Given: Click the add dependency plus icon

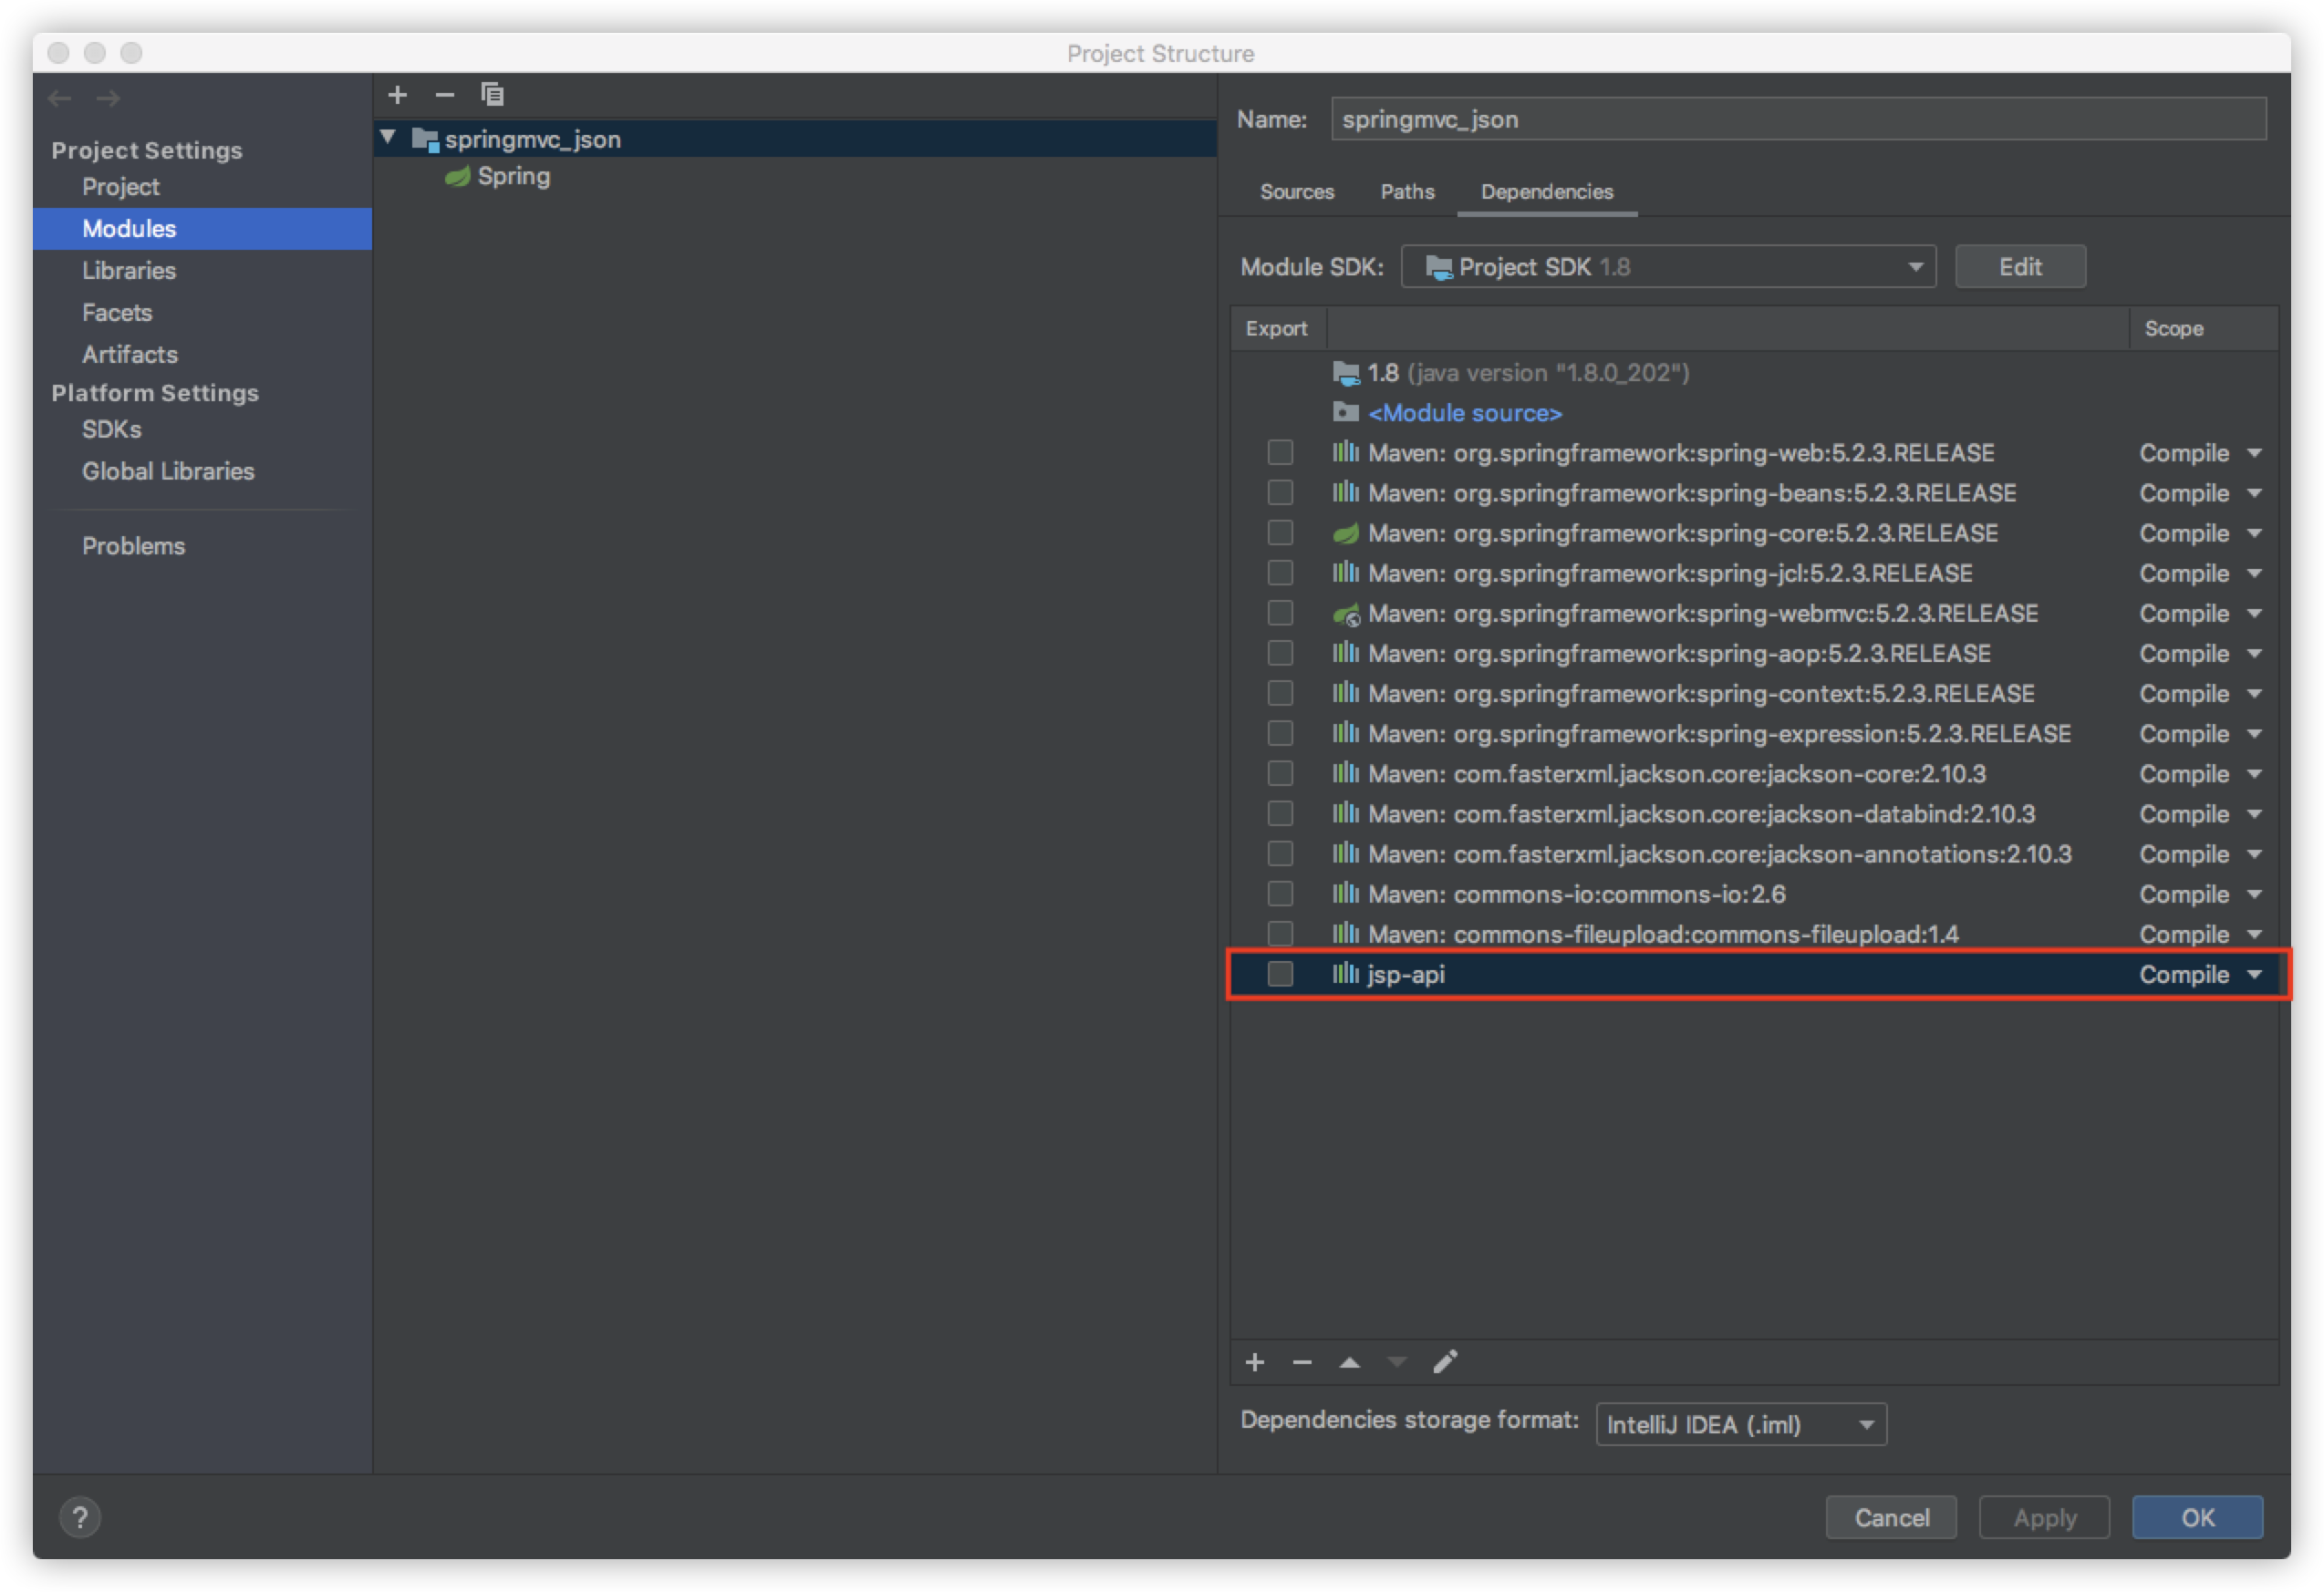Looking at the screenshot, I should pos(1255,1362).
